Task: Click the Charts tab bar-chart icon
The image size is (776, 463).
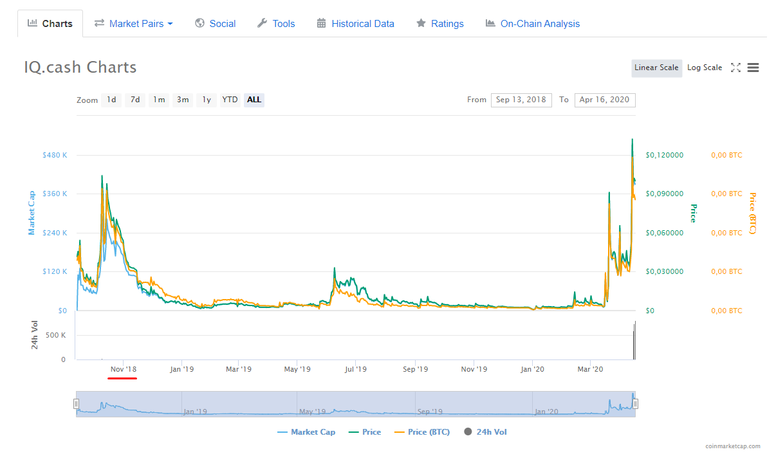Action: click(x=32, y=23)
